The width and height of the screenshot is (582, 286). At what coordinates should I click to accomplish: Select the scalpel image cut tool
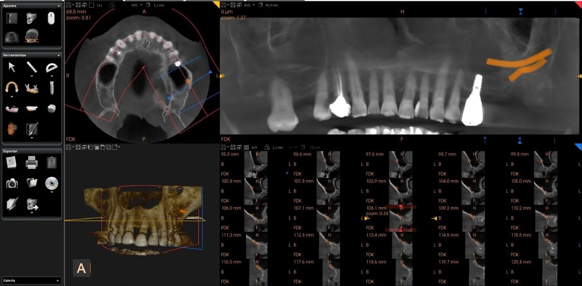click(x=32, y=129)
